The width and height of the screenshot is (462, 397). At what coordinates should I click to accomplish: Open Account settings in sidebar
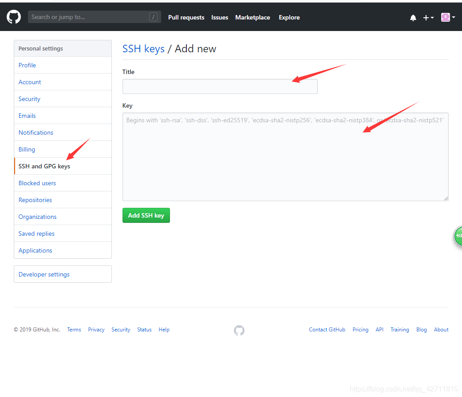(x=63, y=82)
